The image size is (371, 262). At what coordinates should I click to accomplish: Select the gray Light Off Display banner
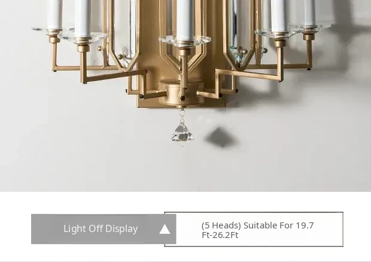pyautogui.click(x=104, y=229)
